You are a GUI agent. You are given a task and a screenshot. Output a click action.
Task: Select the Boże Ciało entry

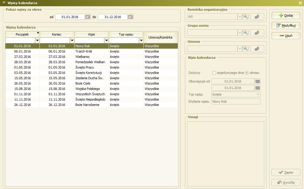click(91, 83)
